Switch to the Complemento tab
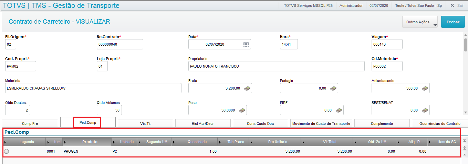This screenshot has width=468, height=164. (382, 124)
